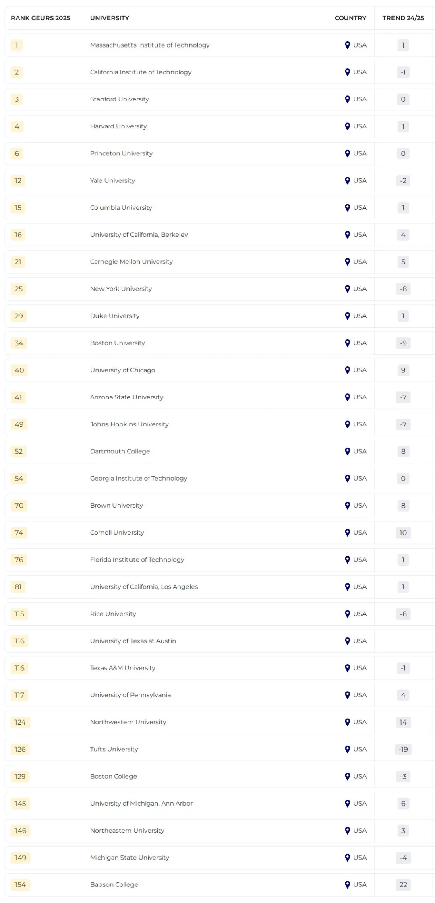Click the COUNTRY column header

(x=350, y=18)
